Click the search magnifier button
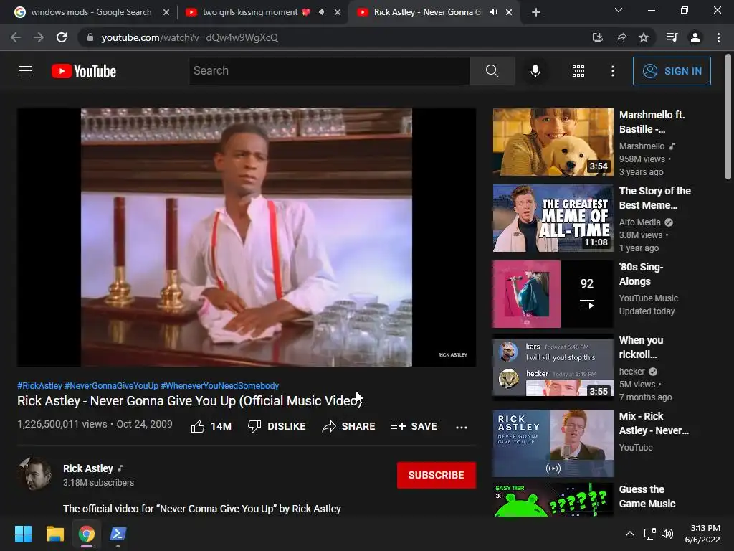 tap(492, 71)
